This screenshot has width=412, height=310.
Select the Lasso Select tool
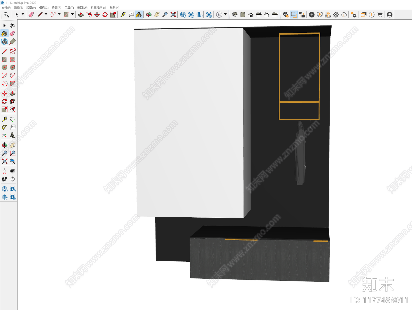[x=12, y=25]
